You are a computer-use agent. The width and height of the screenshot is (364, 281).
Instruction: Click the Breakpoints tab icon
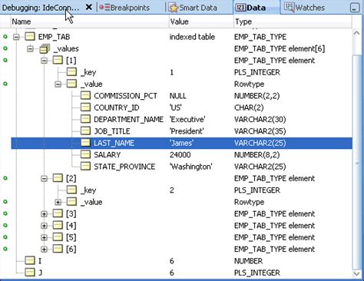tap(104, 8)
